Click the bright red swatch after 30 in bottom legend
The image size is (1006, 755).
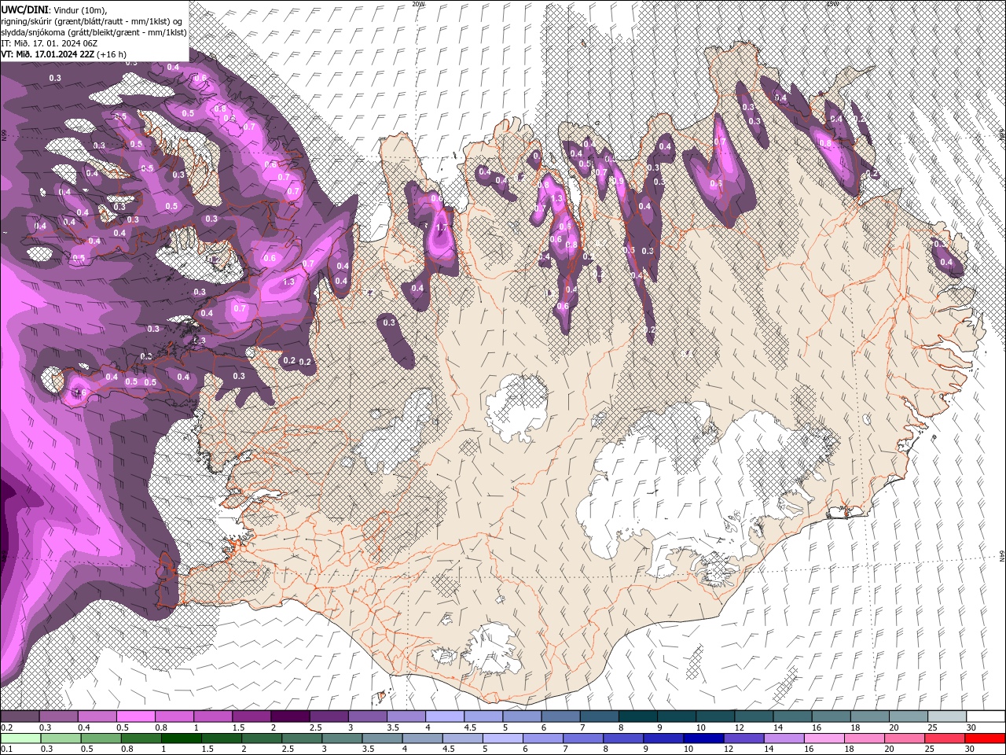click(x=985, y=738)
